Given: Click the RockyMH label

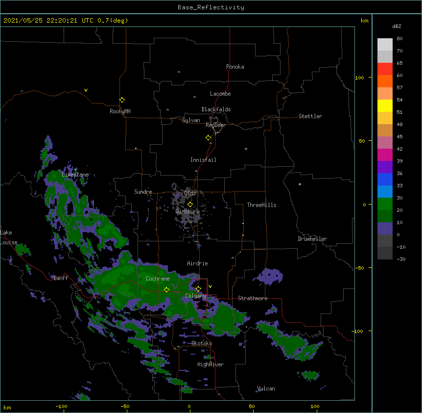Looking at the screenshot, I should point(120,111).
